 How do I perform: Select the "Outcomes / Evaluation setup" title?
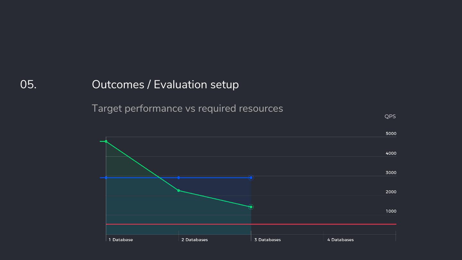click(x=165, y=85)
